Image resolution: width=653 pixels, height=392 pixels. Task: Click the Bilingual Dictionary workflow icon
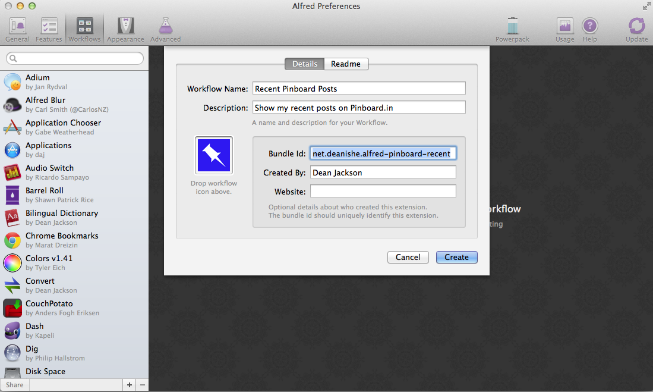pyautogui.click(x=12, y=217)
